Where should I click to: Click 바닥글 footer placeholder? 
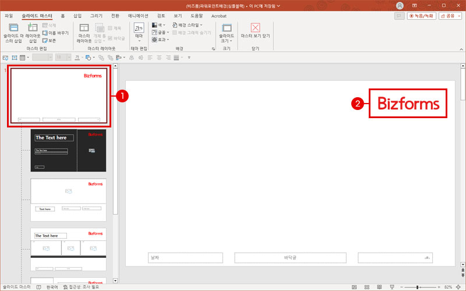(x=290, y=258)
